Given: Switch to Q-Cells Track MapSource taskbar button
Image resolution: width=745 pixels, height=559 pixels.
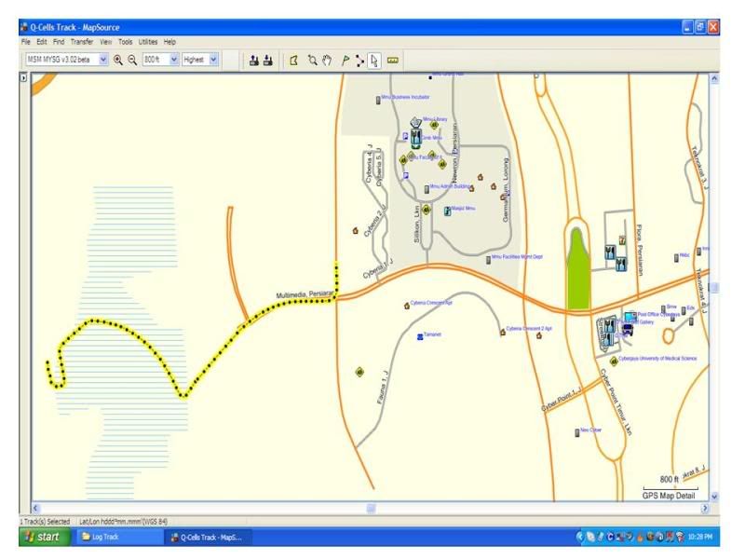Looking at the screenshot, I should point(208,538).
